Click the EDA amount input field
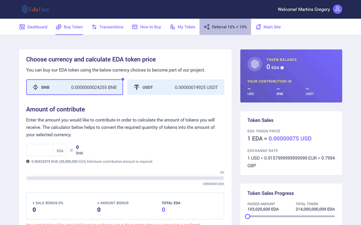Screen dimensions: 361x225 40,150
